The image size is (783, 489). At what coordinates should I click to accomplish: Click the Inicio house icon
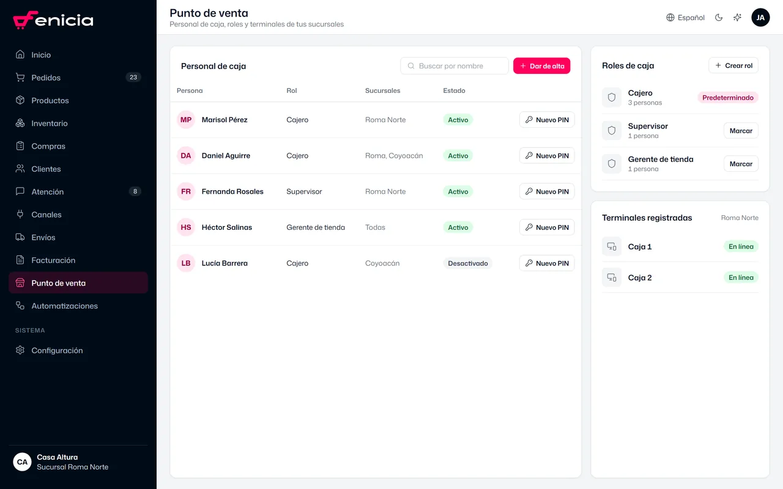point(20,54)
